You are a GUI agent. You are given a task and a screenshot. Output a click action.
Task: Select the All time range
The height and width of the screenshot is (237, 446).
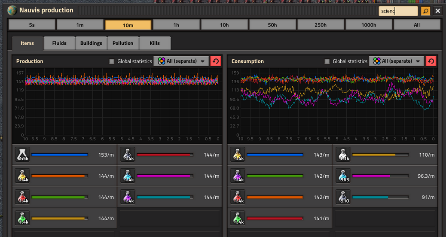(417, 25)
